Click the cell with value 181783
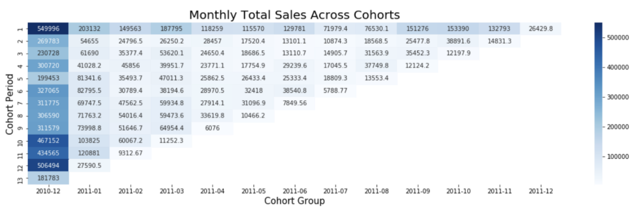 [x=49, y=177]
